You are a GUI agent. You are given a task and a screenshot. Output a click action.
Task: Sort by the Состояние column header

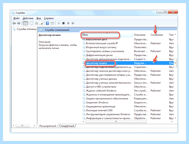[157, 35]
